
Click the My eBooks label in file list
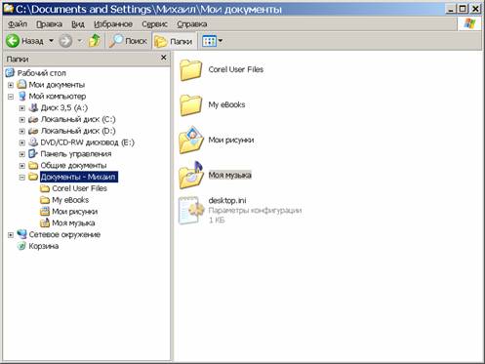point(226,104)
